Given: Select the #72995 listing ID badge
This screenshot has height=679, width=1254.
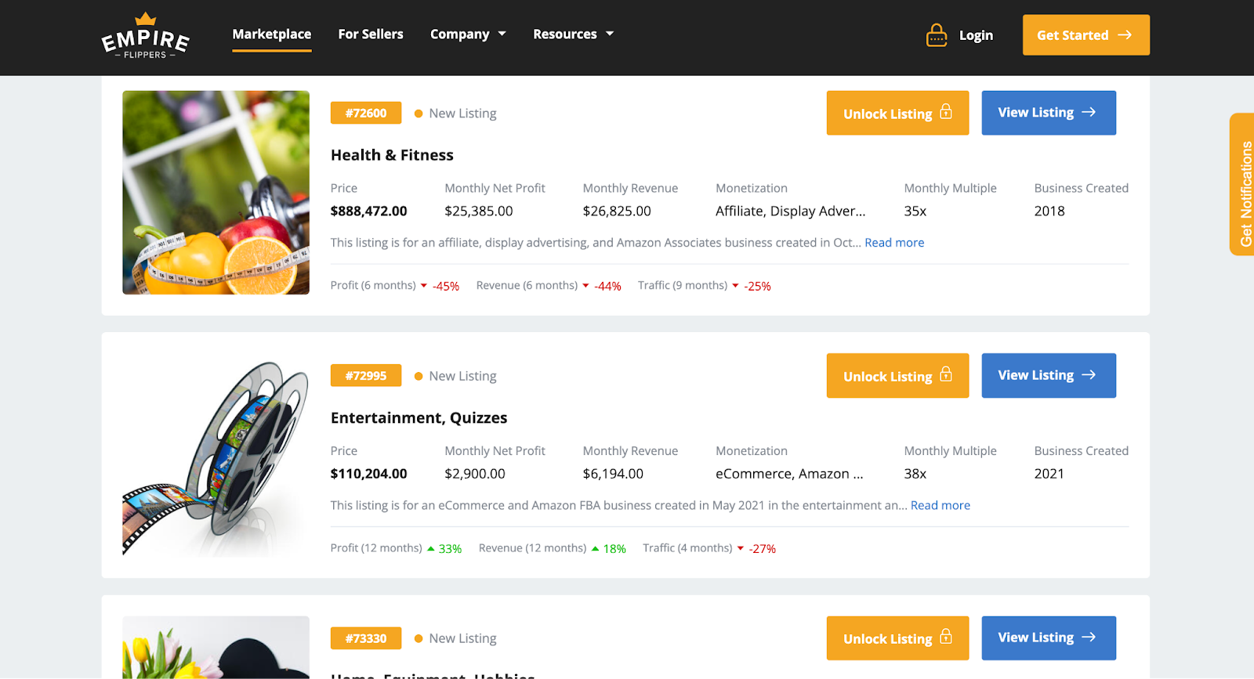Looking at the screenshot, I should pos(366,376).
